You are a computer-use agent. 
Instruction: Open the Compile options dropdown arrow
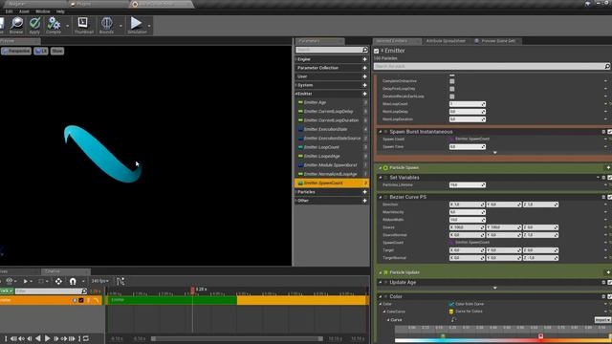pyautogui.click(x=67, y=26)
